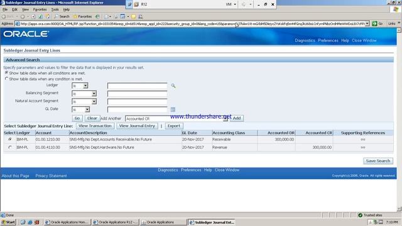This screenshot has height=226, width=402.
Task: Open the Add Another 'Accounted CR' dropdown
Action: (177, 119)
